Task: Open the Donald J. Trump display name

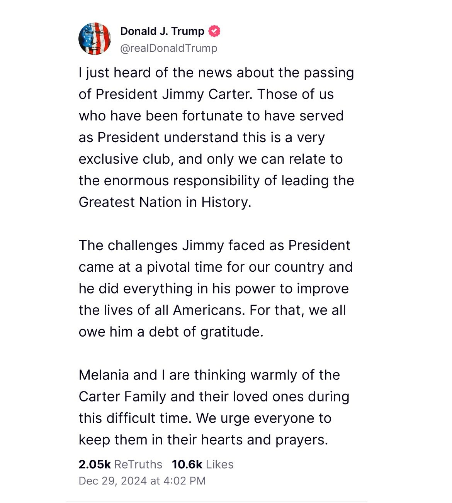Action: point(162,31)
